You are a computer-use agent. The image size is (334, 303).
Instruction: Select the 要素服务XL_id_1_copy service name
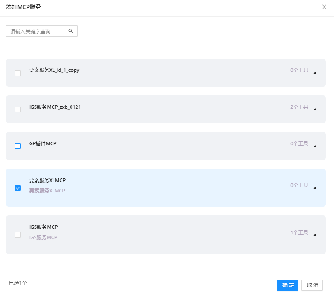pyautogui.click(x=54, y=70)
